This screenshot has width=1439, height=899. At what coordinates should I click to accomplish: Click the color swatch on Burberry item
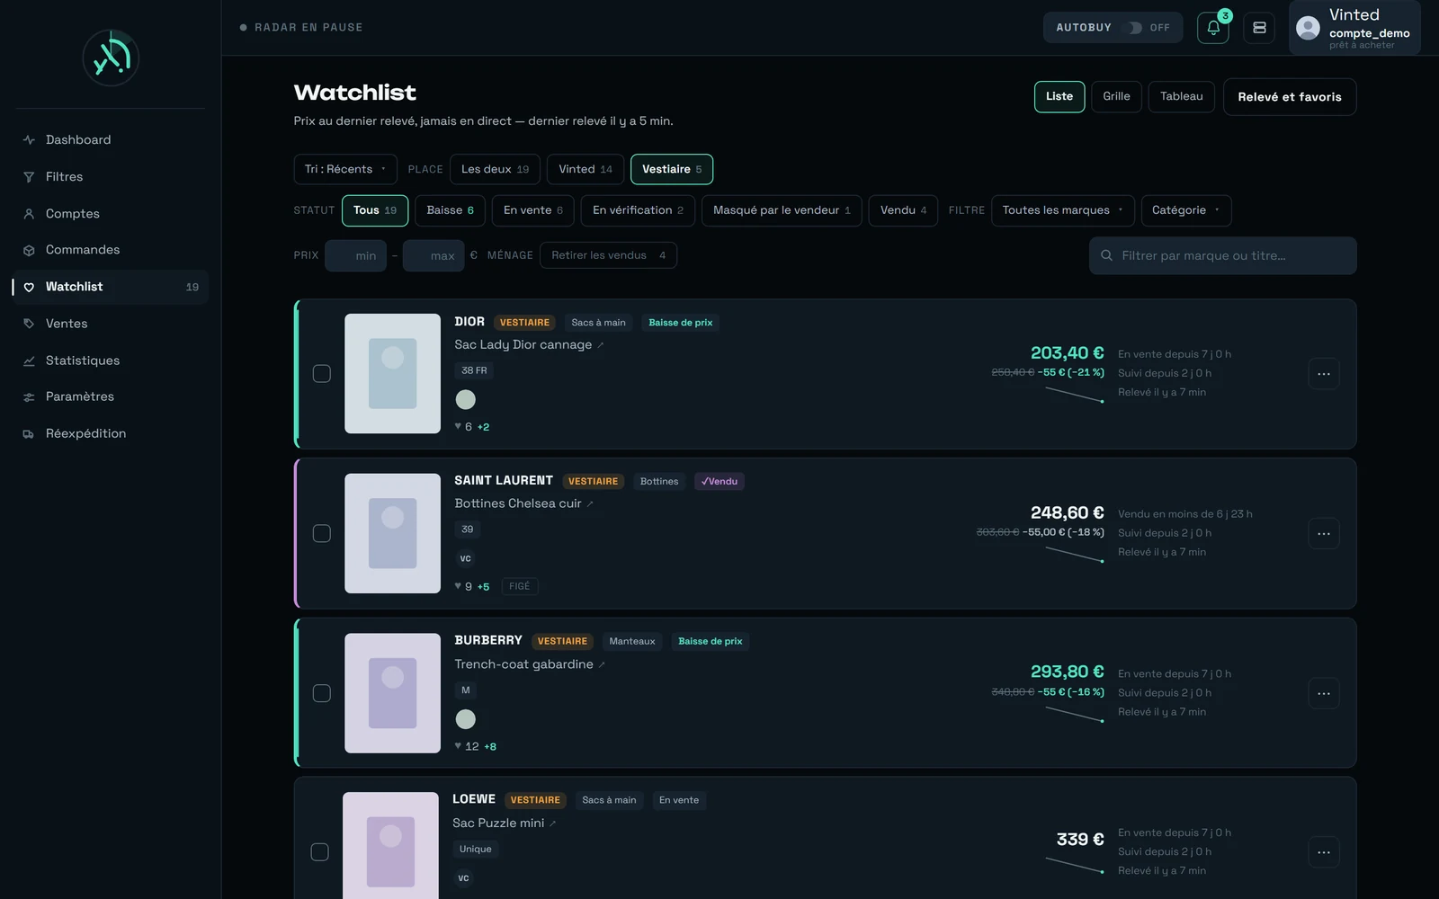click(x=465, y=719)
